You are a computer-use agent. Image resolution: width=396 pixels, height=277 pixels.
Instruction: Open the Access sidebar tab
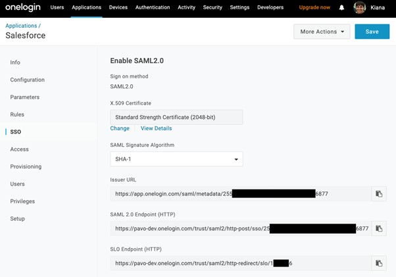[x=19, y=149]
